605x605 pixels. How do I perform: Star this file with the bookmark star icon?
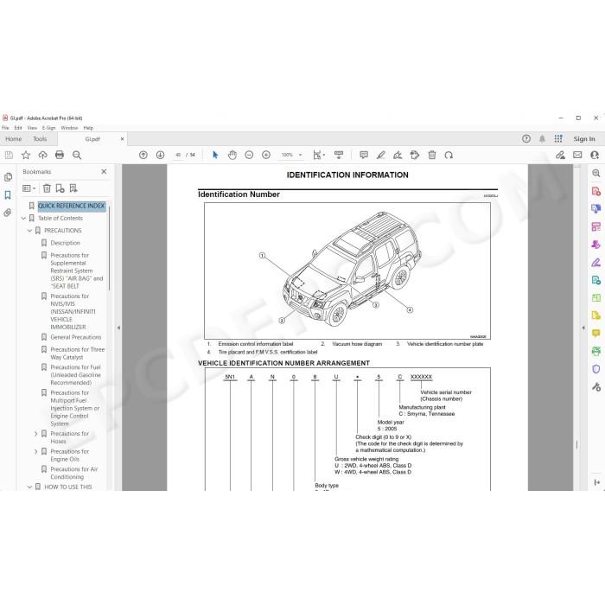(x=26, y=155)
